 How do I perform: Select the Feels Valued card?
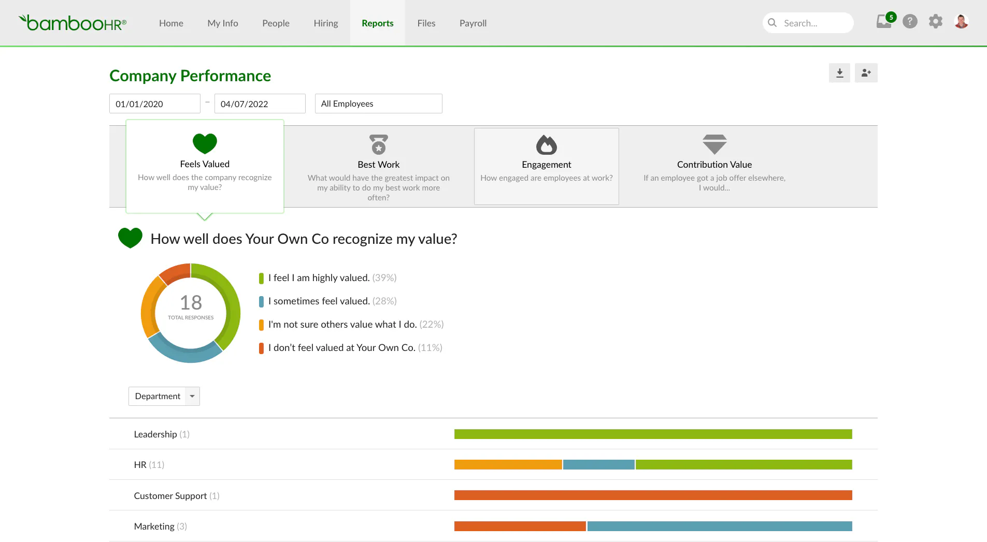point(205,166)
